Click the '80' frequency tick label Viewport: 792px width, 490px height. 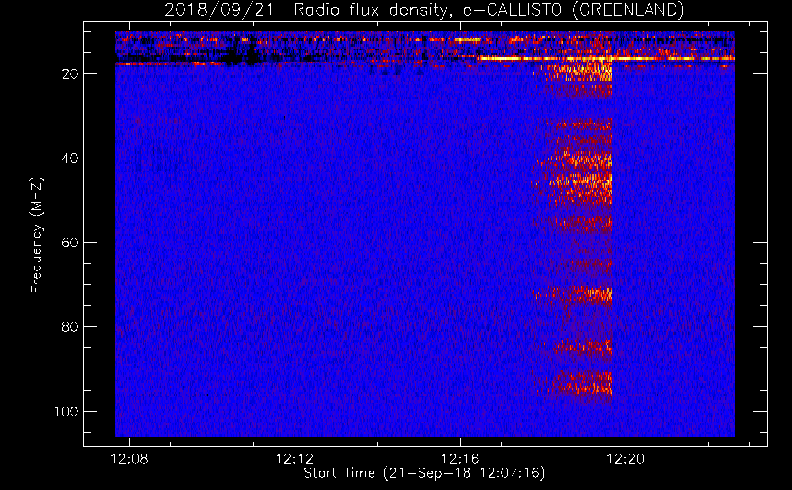(70, 327)
